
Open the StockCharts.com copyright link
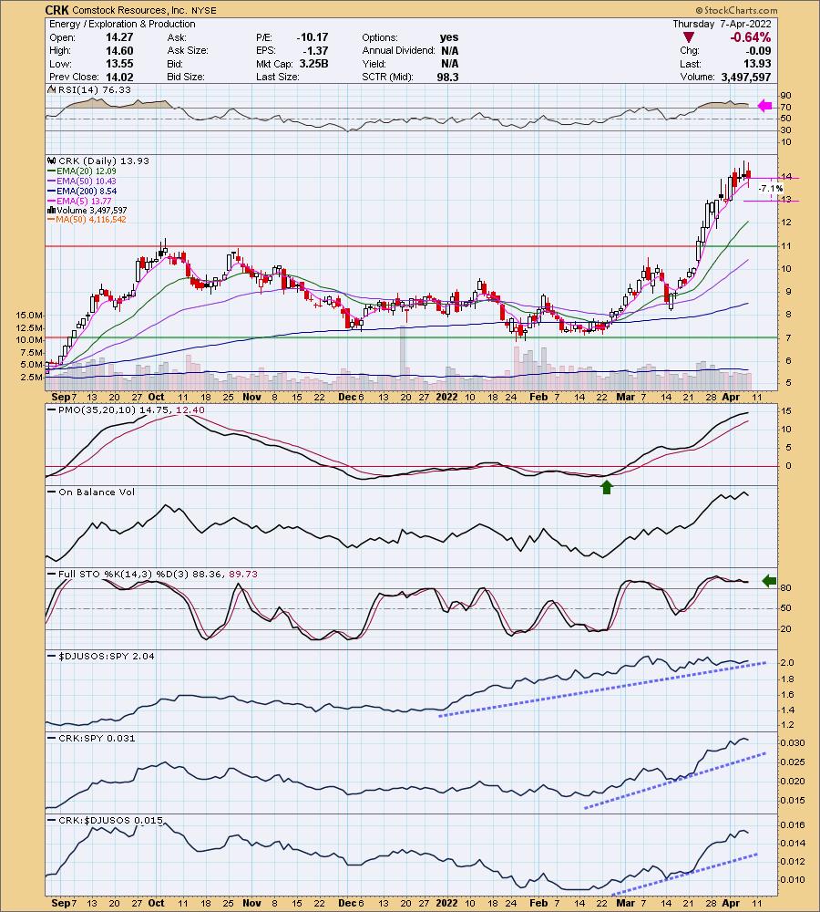736,10
